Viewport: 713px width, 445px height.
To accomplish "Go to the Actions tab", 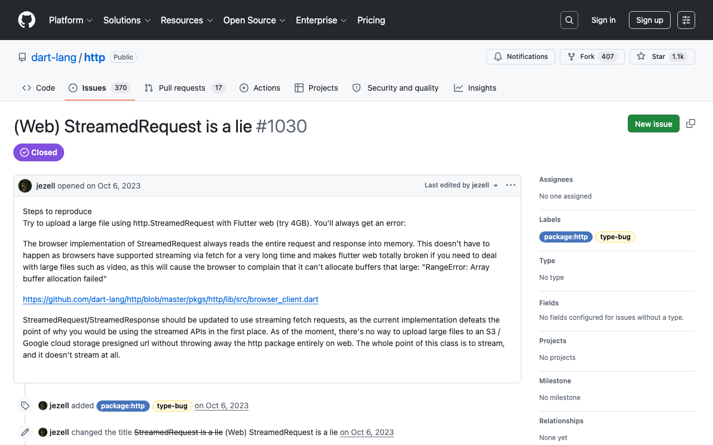I will (x=260, y=88).
